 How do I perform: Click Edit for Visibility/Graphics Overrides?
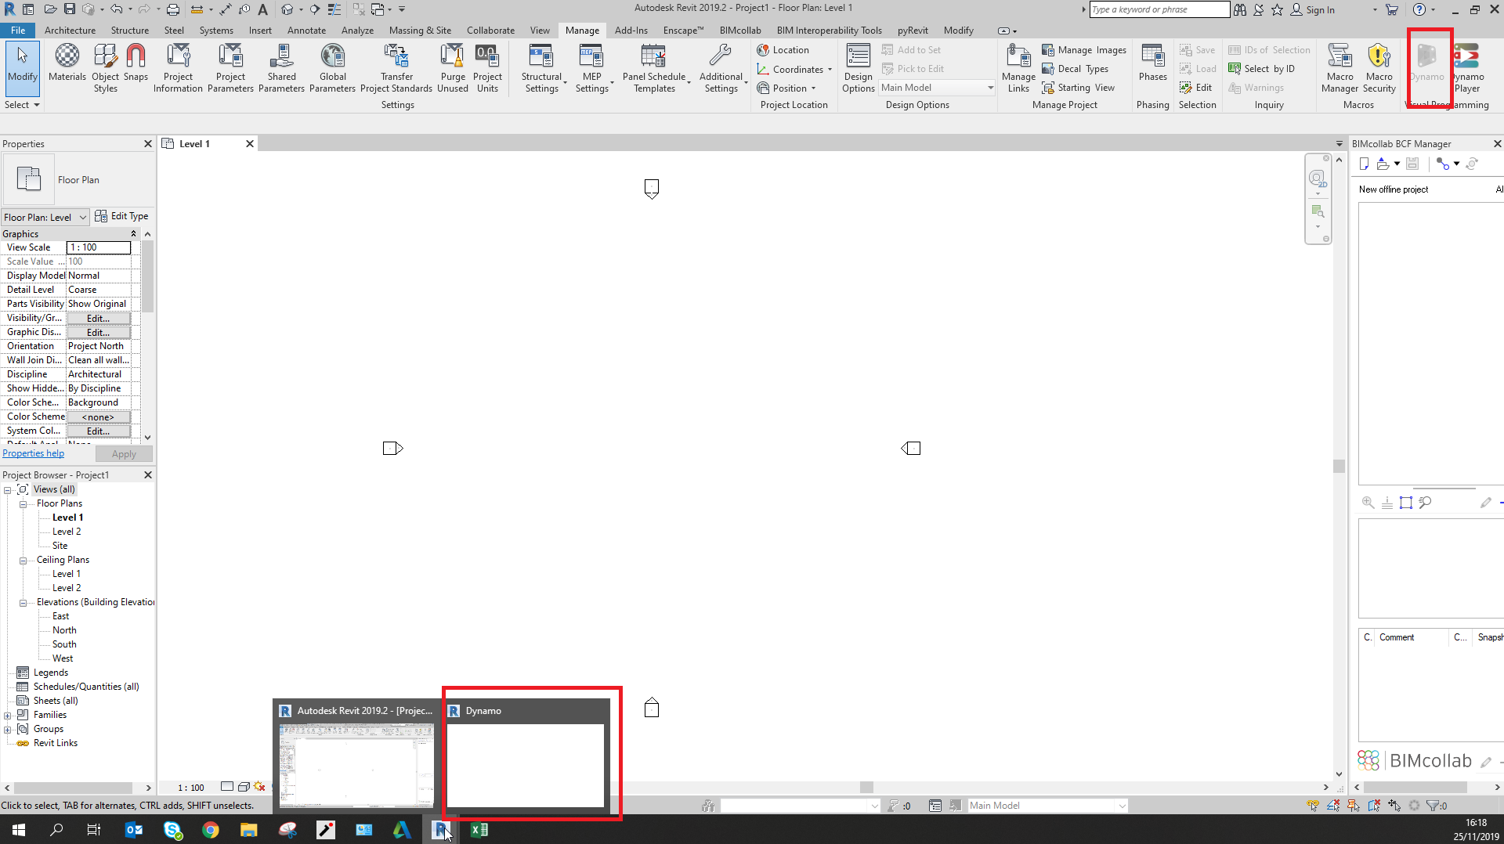[98, 319]
